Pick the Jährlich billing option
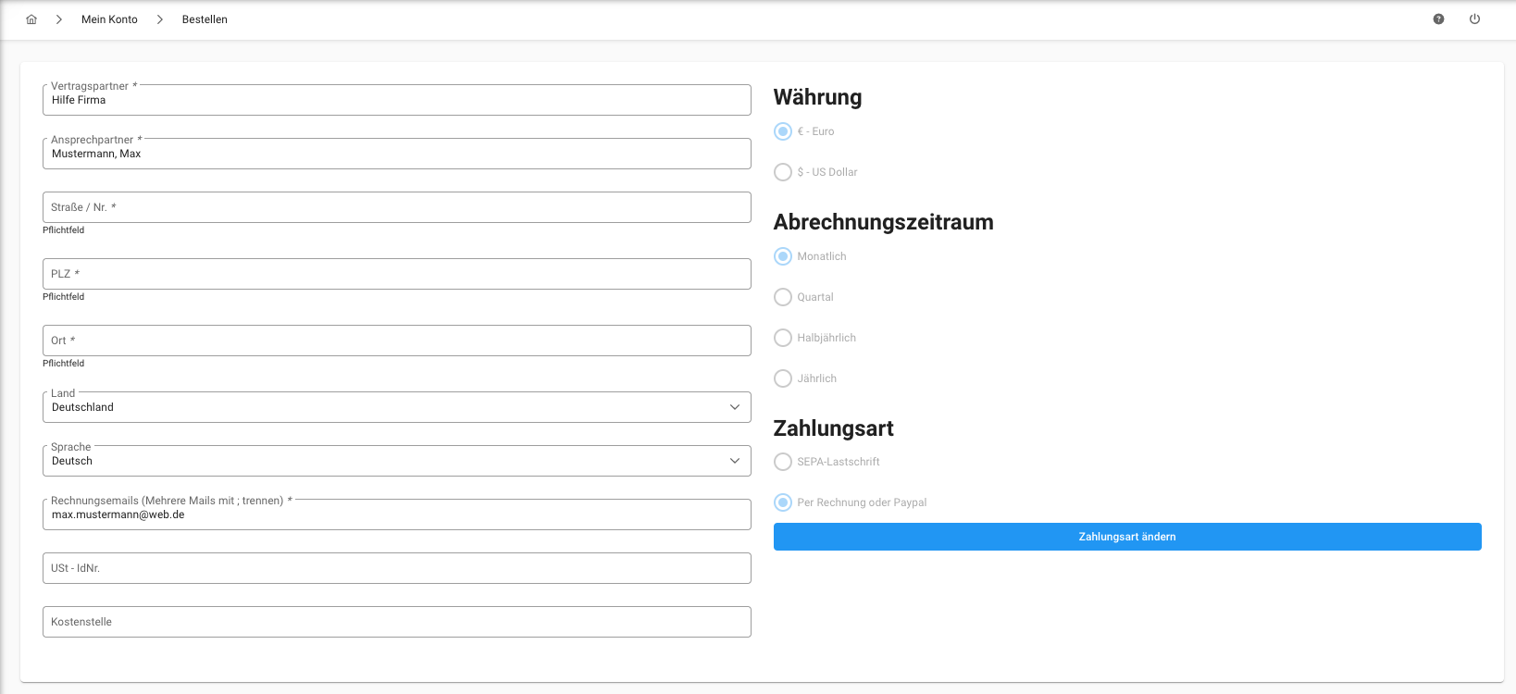Screen dimensions: 1516x694 783,378
